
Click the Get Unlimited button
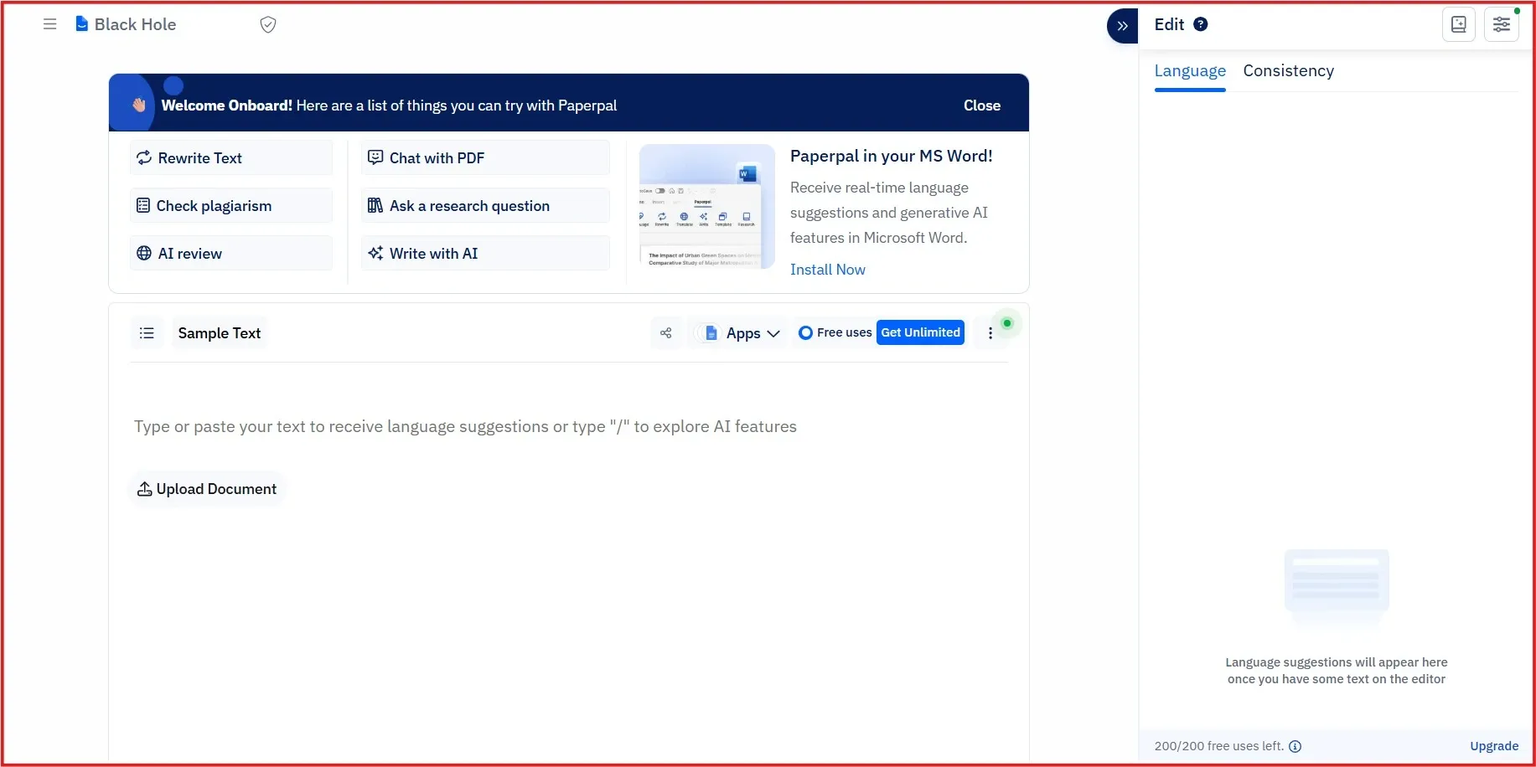point(920,332)
